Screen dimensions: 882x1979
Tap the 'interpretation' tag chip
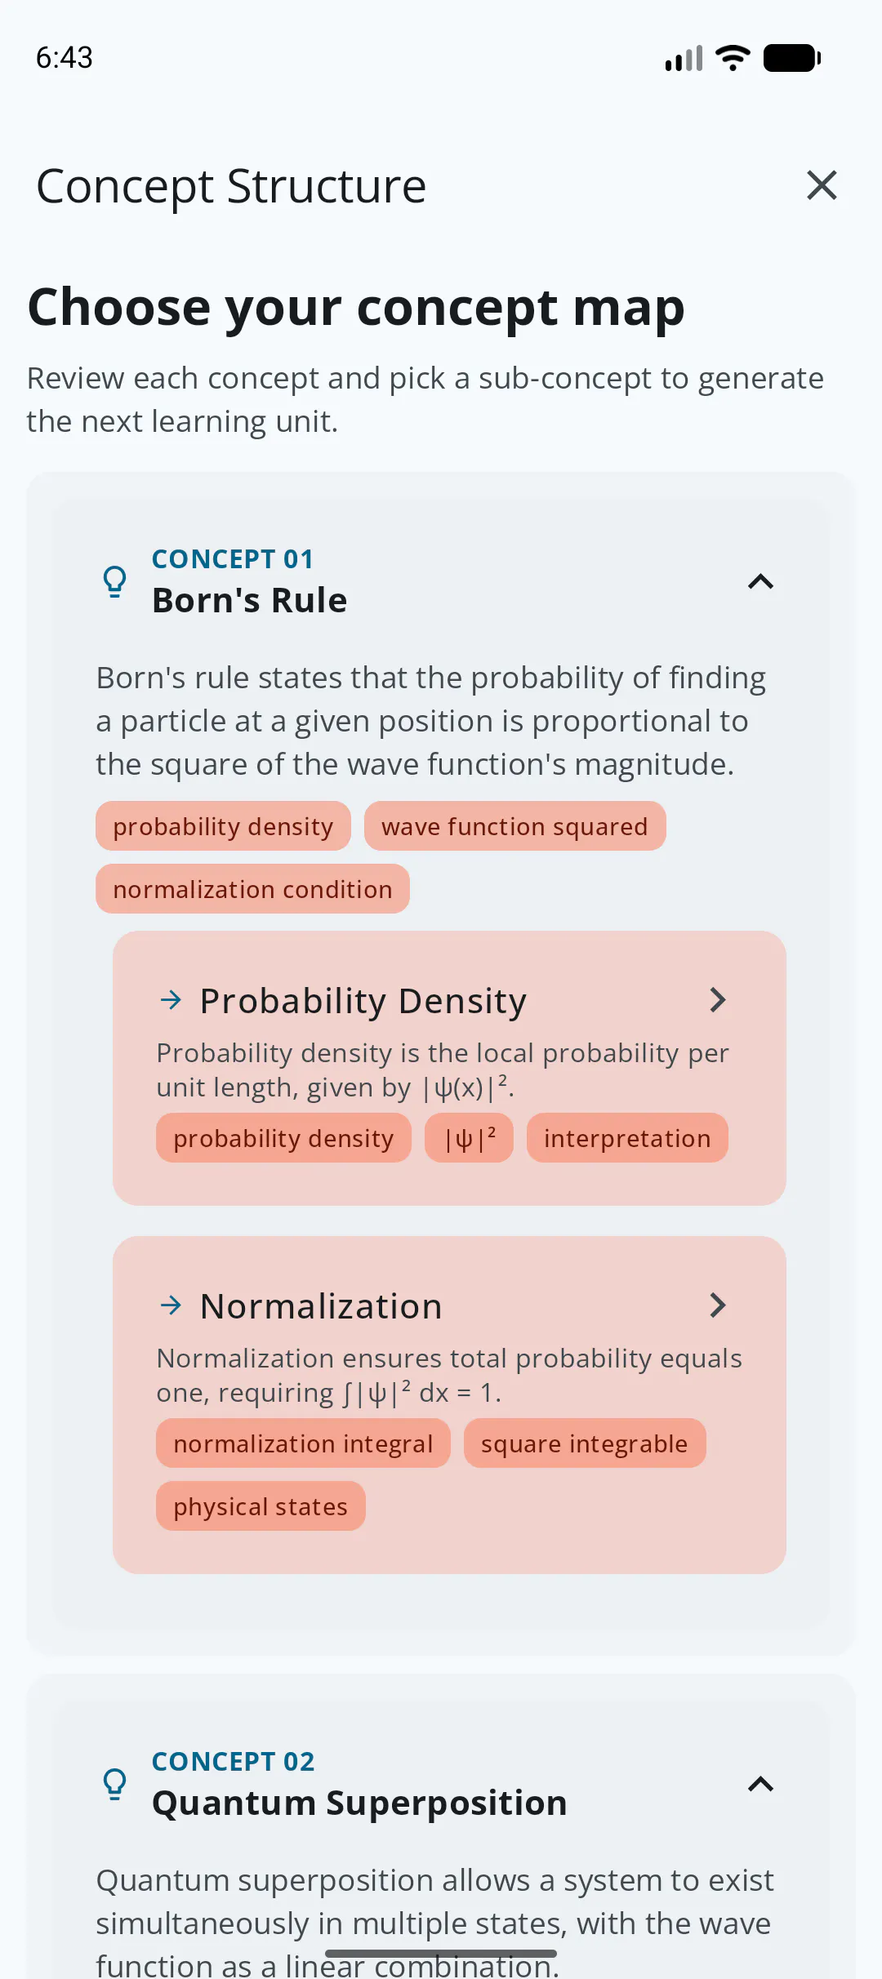tap(627, 1138)
